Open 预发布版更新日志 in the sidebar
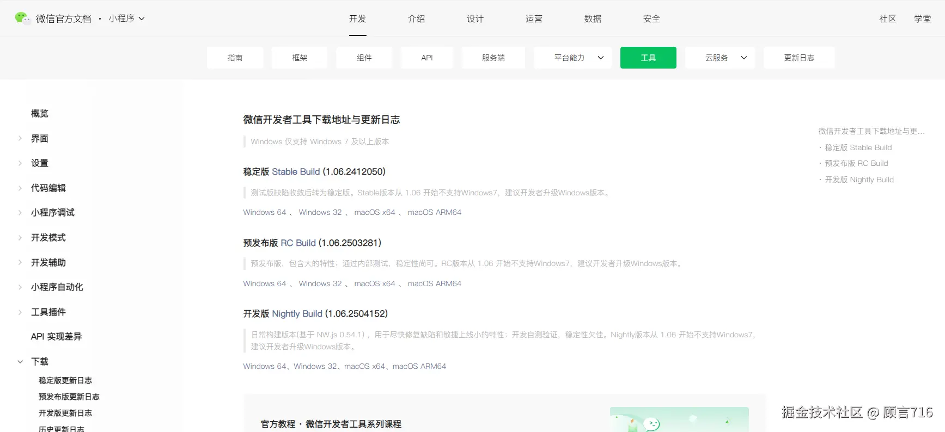 69,397
